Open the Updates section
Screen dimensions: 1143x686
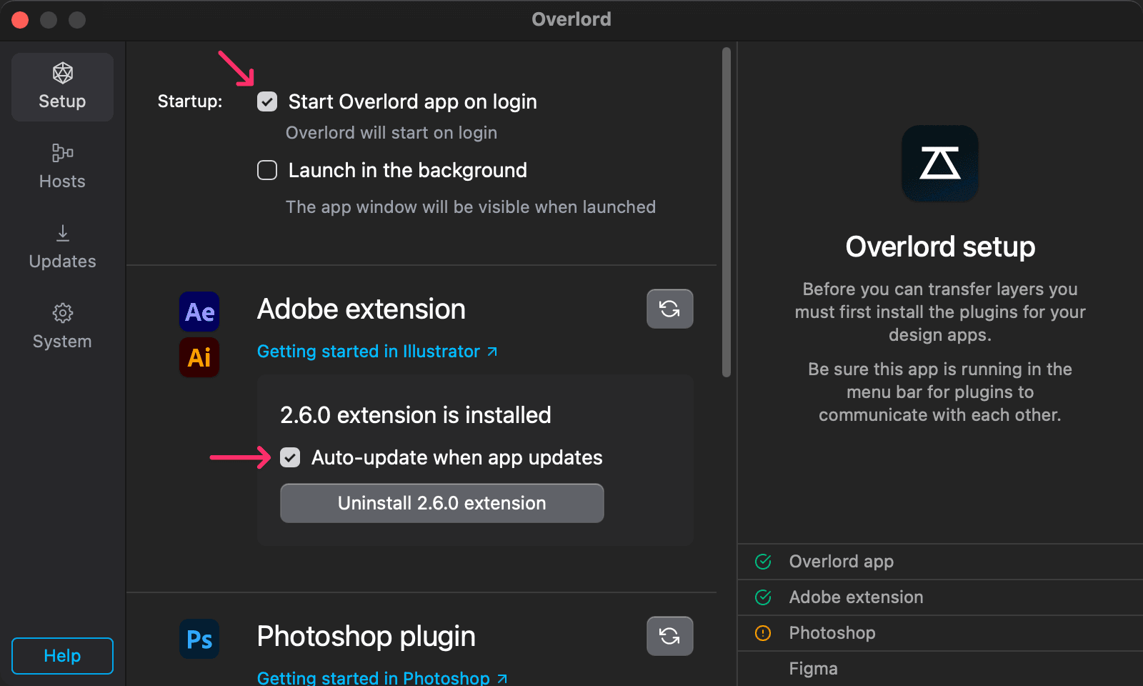pos(62,247)
